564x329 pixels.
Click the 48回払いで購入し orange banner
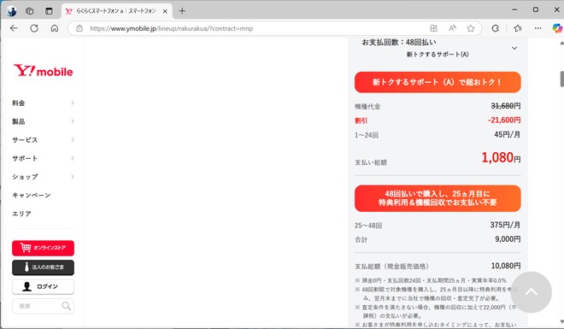[438, 198]
